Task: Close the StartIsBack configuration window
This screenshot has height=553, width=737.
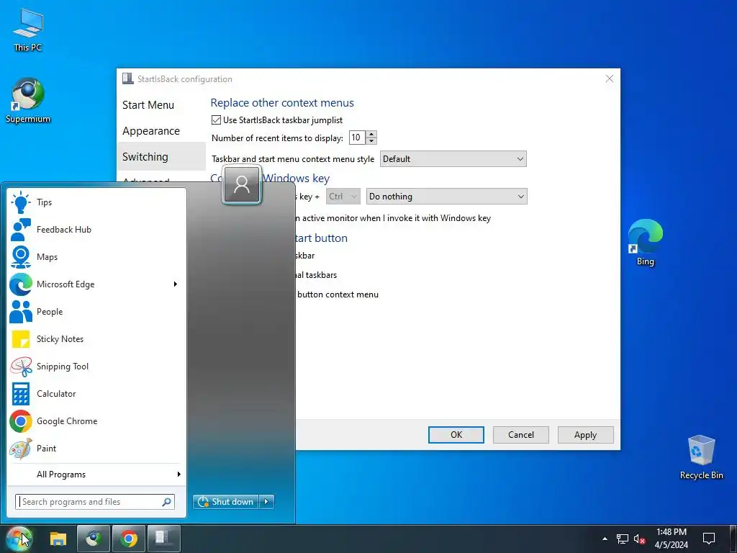Action: [x=609, y=78]
